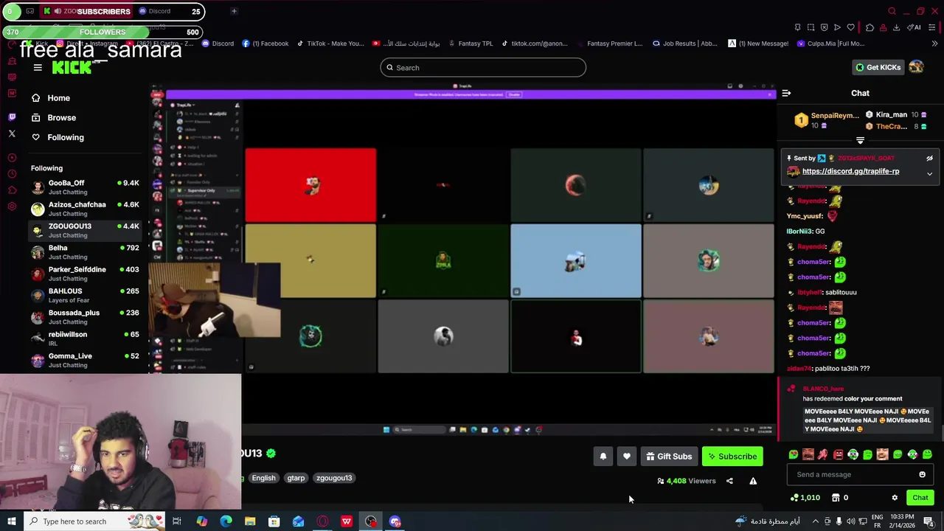Toggle stream notifications bell
This screenshot has height=531, width=944.
(603, 457)
